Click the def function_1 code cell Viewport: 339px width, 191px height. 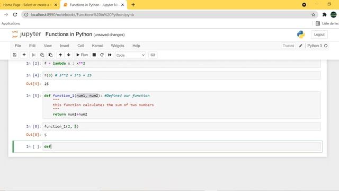click(x=182, y=105)
